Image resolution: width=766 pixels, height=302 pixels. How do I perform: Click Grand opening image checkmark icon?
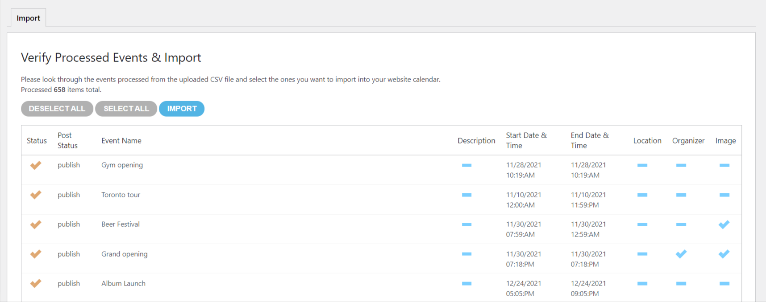724,254
